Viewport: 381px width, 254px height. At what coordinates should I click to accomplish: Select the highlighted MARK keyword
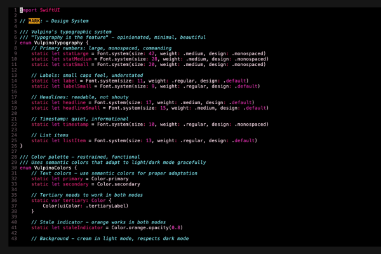[34, 21]
